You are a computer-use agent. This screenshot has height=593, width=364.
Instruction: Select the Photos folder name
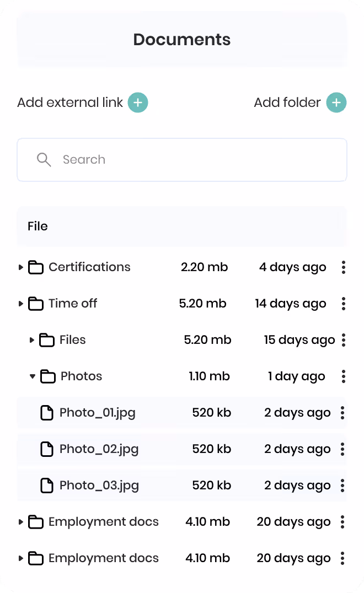82,376
